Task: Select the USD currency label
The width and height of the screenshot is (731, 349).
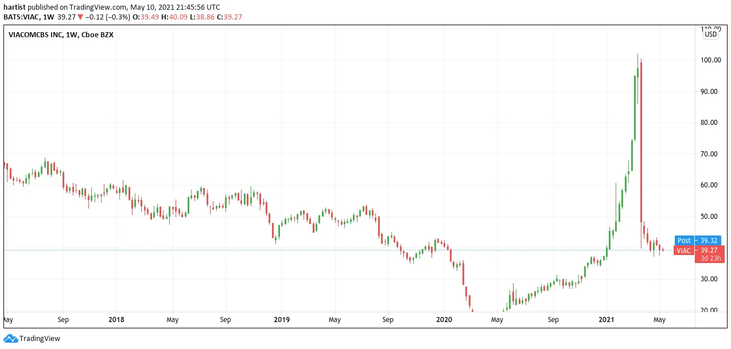Action: point(711,34)
